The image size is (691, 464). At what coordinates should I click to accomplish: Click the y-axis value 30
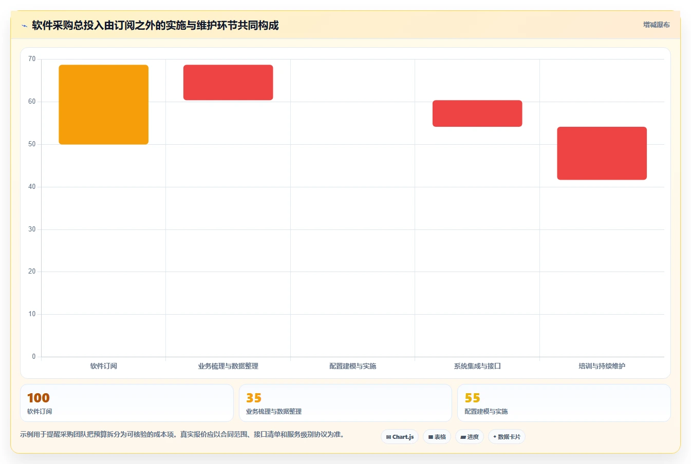coord(32,229)
